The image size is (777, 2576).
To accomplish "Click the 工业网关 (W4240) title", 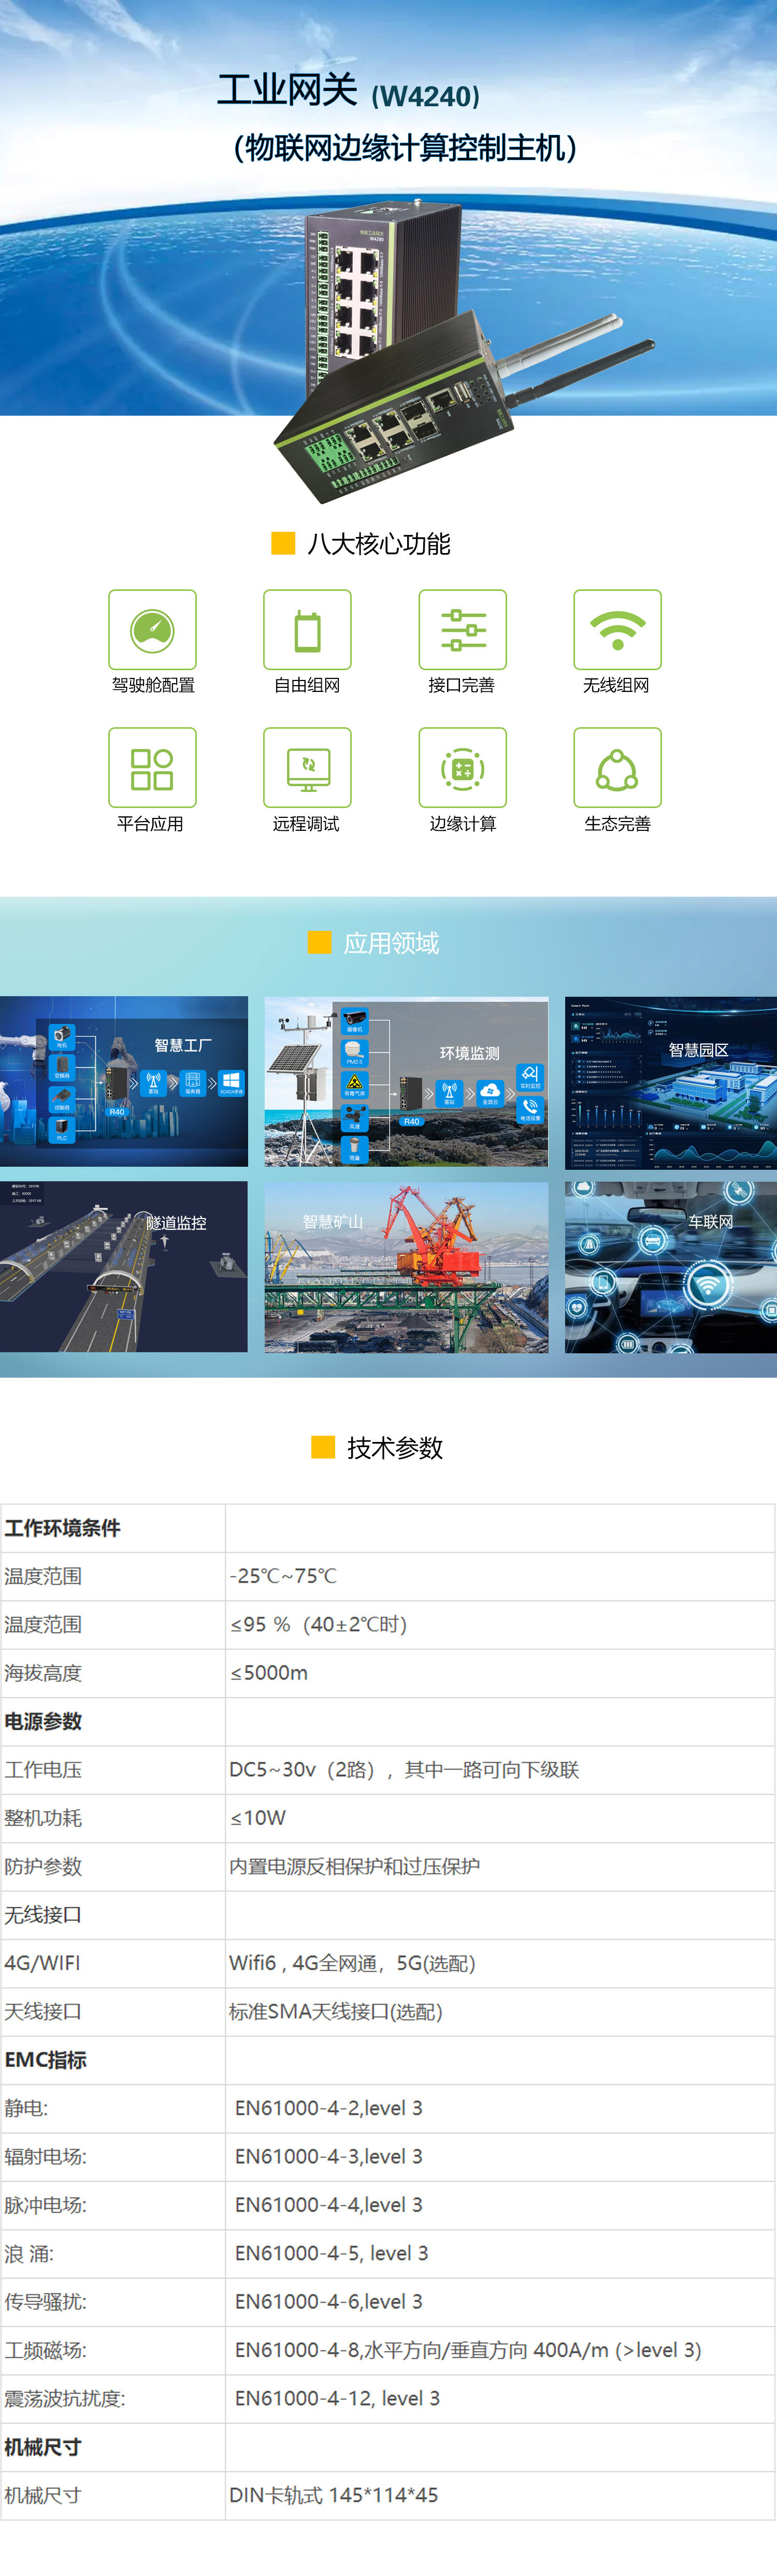I will (x=348, y=92).
